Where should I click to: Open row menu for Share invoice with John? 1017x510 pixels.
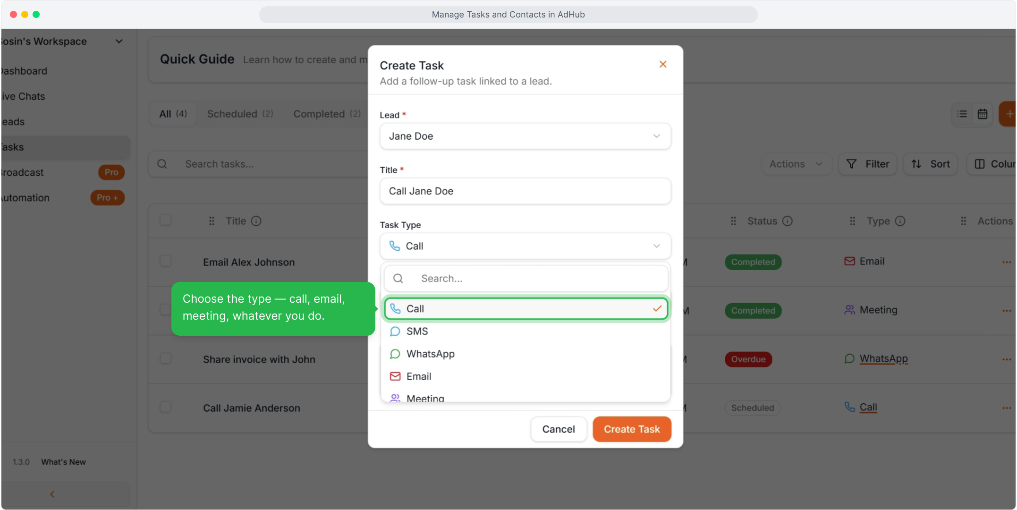[x=1007, y=359]
